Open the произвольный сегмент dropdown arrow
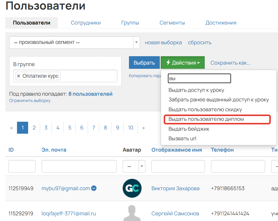Screen dimensions: 278x221 click(136, 42)
